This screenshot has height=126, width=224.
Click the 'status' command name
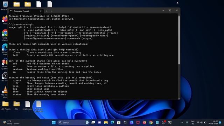click(x=17, y=94)
